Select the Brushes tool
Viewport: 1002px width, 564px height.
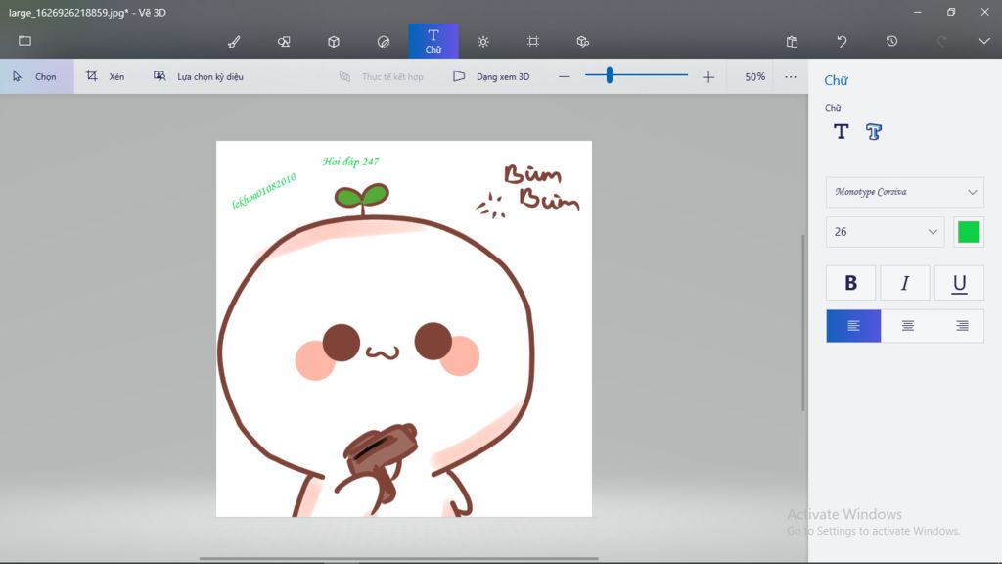[234, 41]
